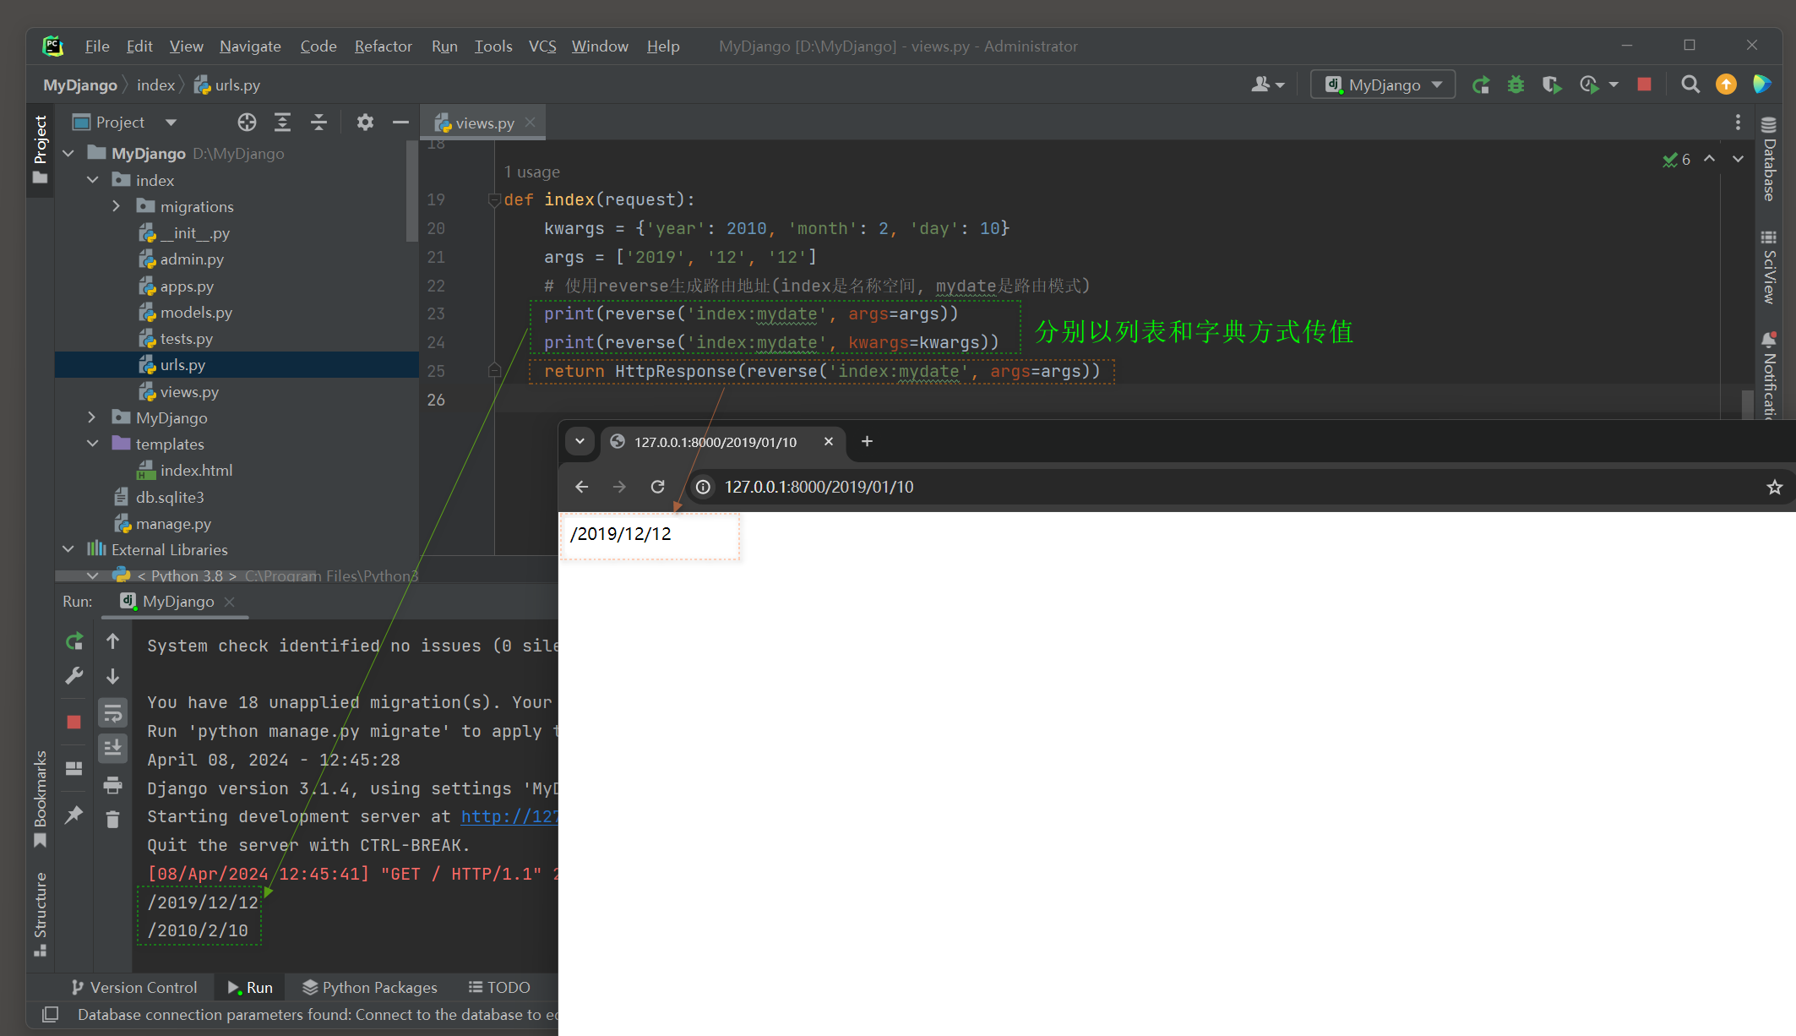Go back in the browser

tap(581, 487)
